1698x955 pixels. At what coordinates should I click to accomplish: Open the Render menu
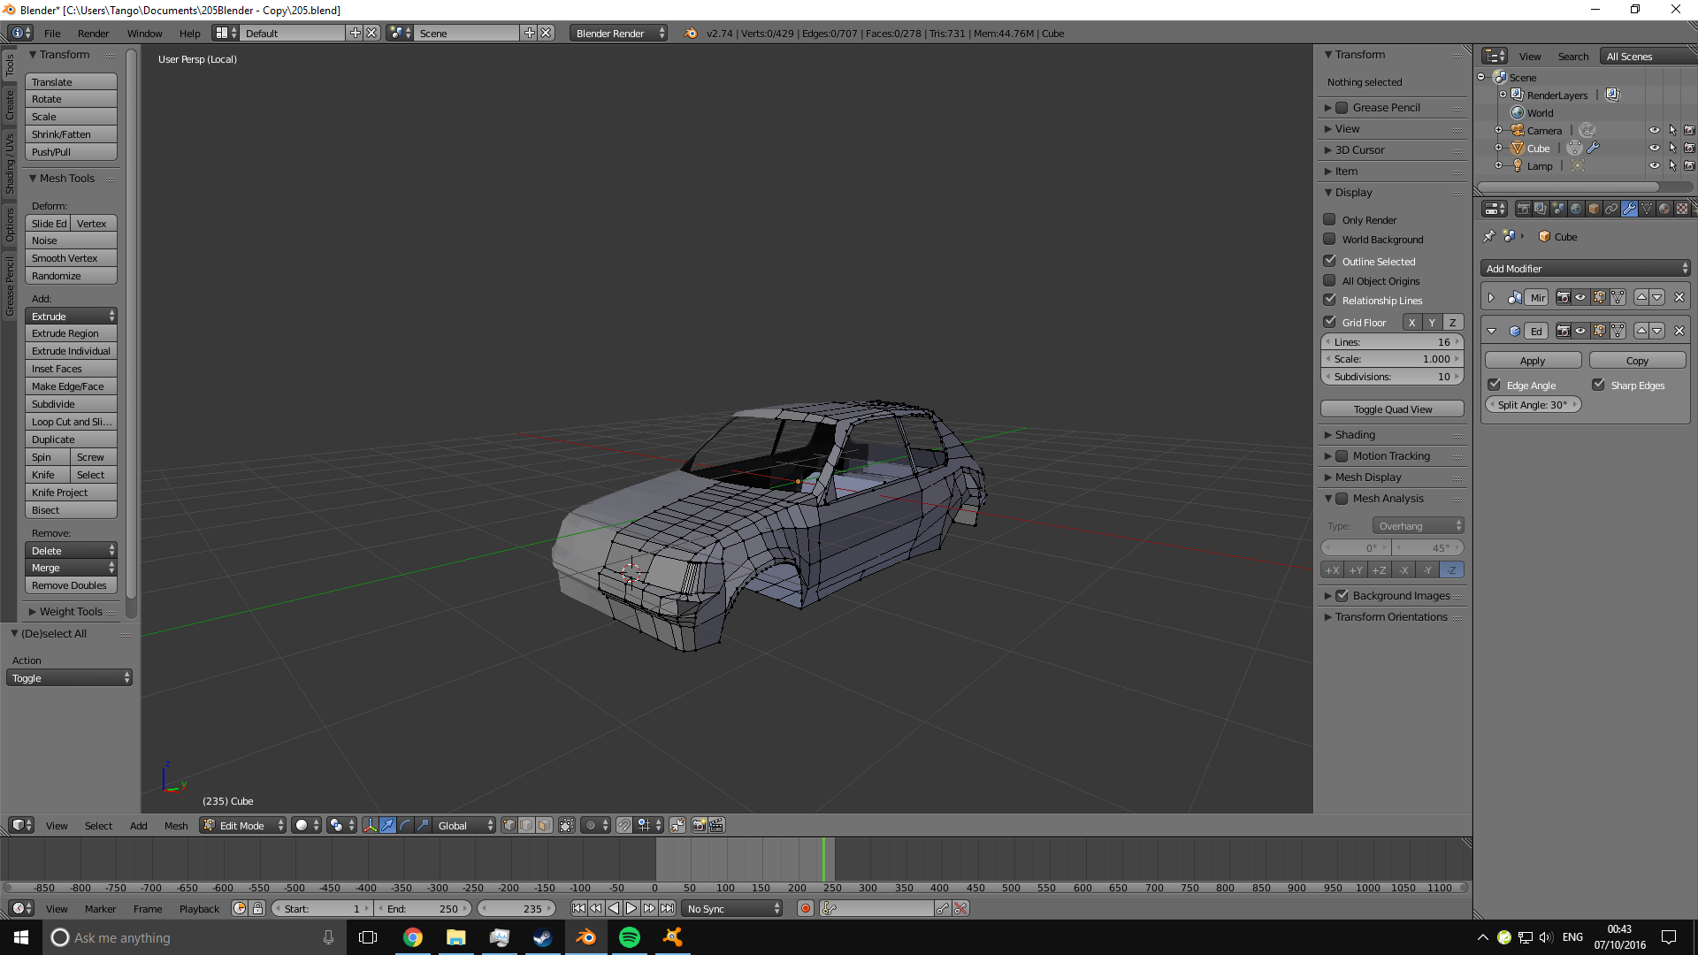click(93, 33)
